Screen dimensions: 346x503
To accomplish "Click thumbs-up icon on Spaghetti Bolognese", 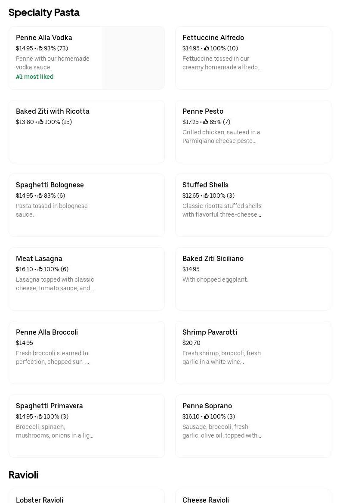I will click(x=40, y=196).
